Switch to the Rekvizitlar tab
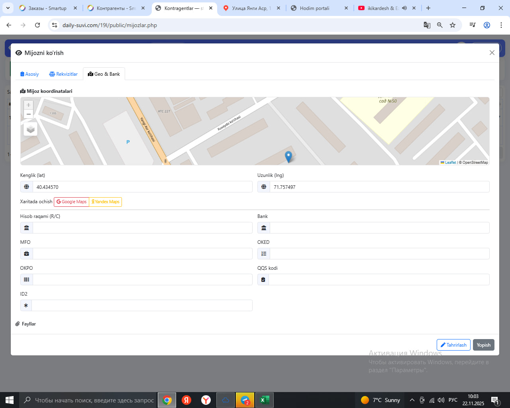 tap(63, 74)
